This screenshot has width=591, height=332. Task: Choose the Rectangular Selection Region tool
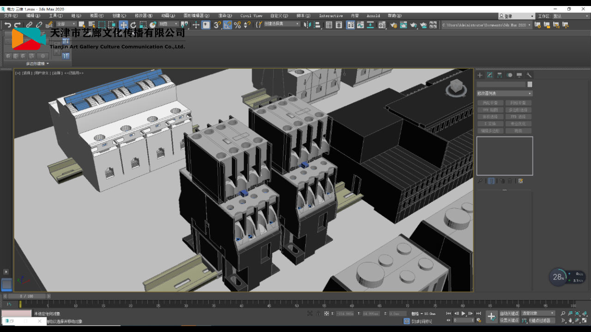102,25
